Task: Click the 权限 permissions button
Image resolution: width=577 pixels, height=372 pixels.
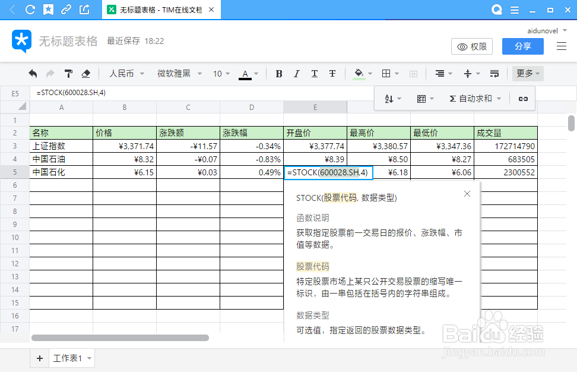Action: point(472,46)
